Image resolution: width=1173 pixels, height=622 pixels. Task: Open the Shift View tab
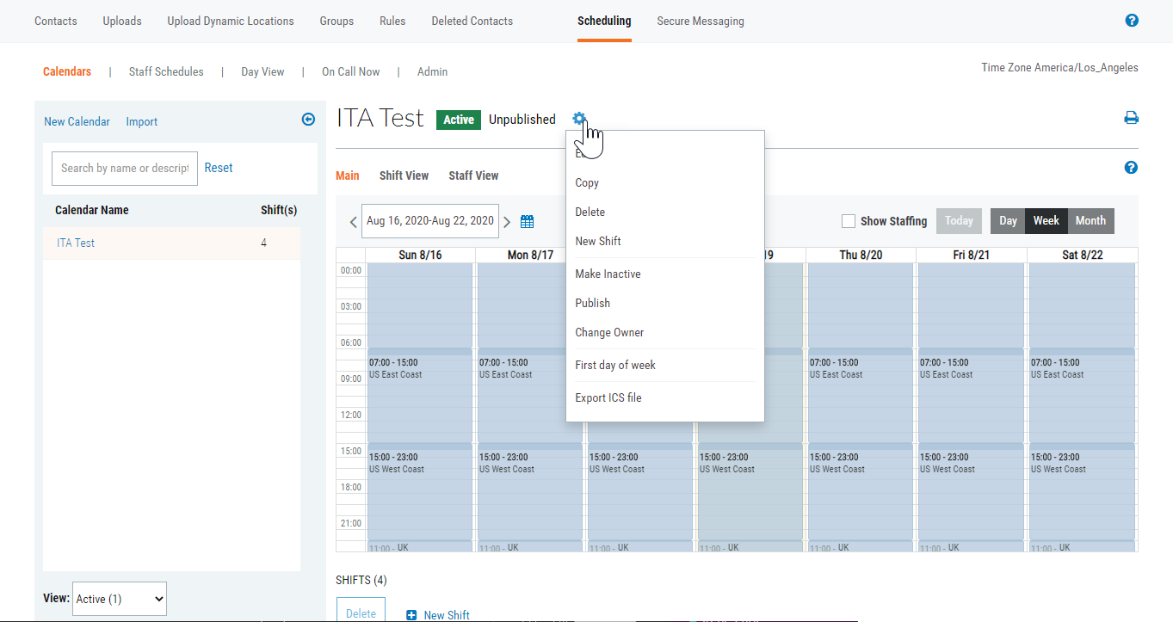[404, 176]
